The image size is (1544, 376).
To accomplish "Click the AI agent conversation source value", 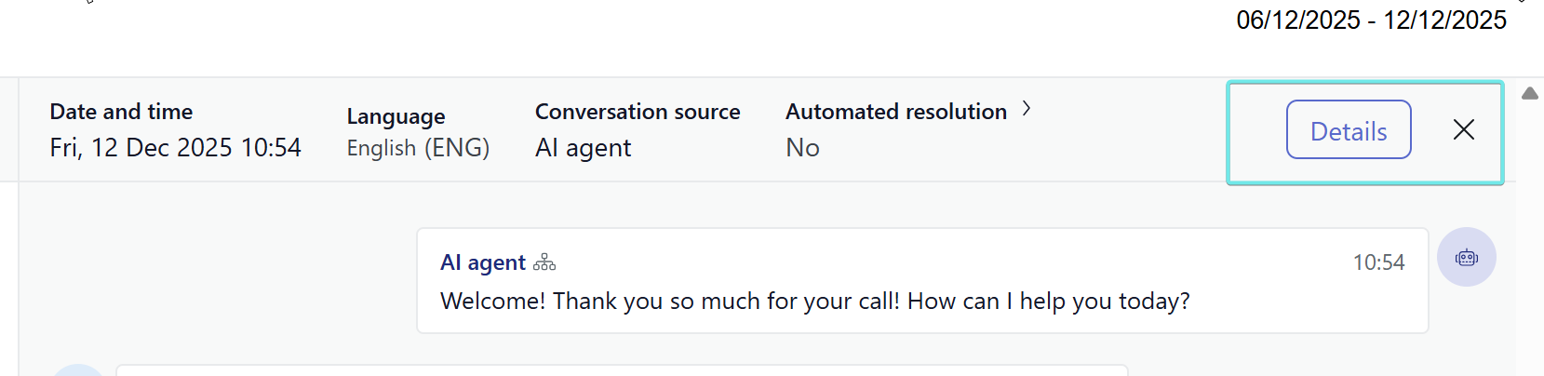I will 584,148.
